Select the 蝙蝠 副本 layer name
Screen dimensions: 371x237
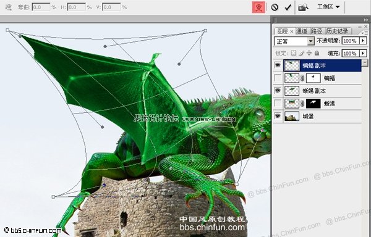tap(314, 65)
